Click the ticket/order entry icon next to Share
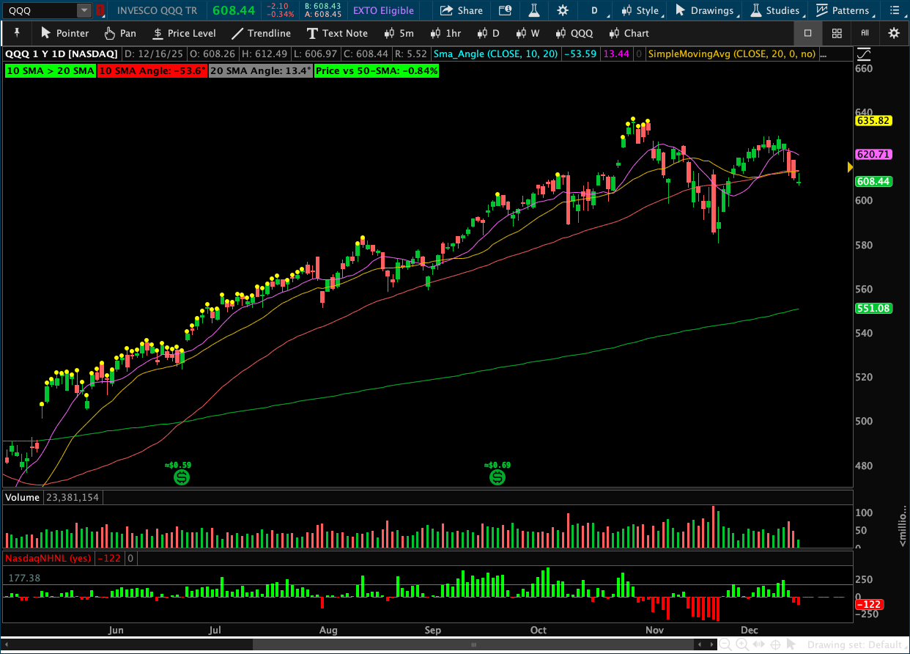This screenshot has height=654, width=910. click(505, 10)
